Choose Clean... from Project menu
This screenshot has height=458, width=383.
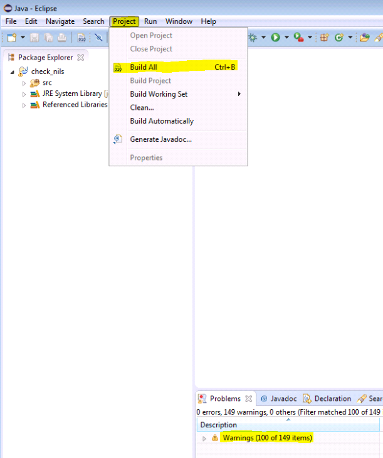pyautogui.click(x=179, y=107)
